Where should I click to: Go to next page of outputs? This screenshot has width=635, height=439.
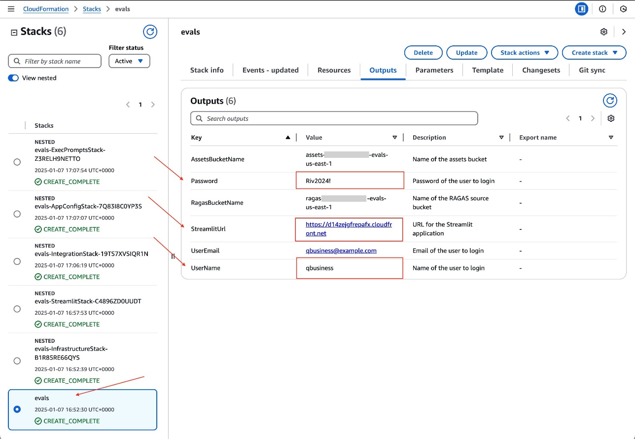click(x=593, y=118)
